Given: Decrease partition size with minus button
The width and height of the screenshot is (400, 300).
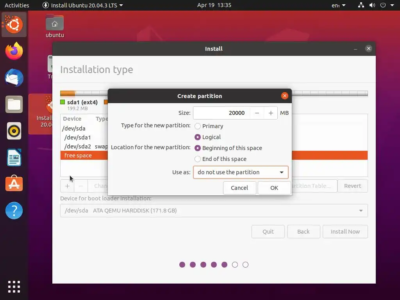Looking at the screenshot, I should (x=257, y=113).
